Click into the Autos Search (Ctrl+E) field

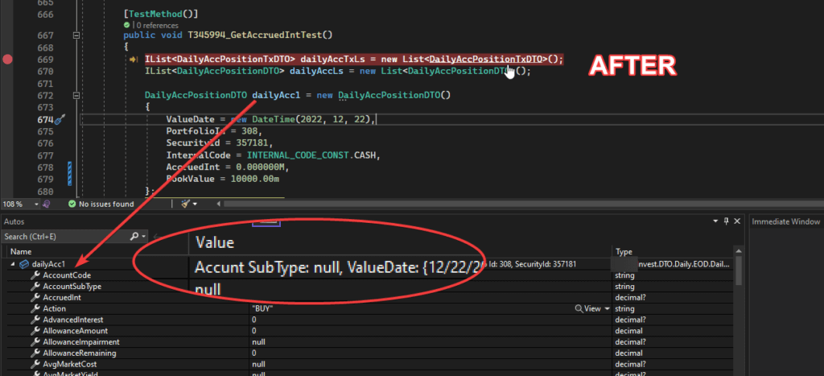[65, 237]
